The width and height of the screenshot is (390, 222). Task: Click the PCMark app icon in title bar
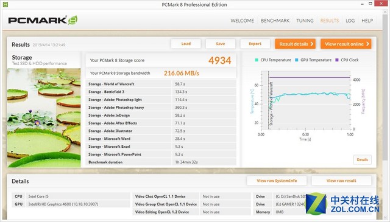5,4
